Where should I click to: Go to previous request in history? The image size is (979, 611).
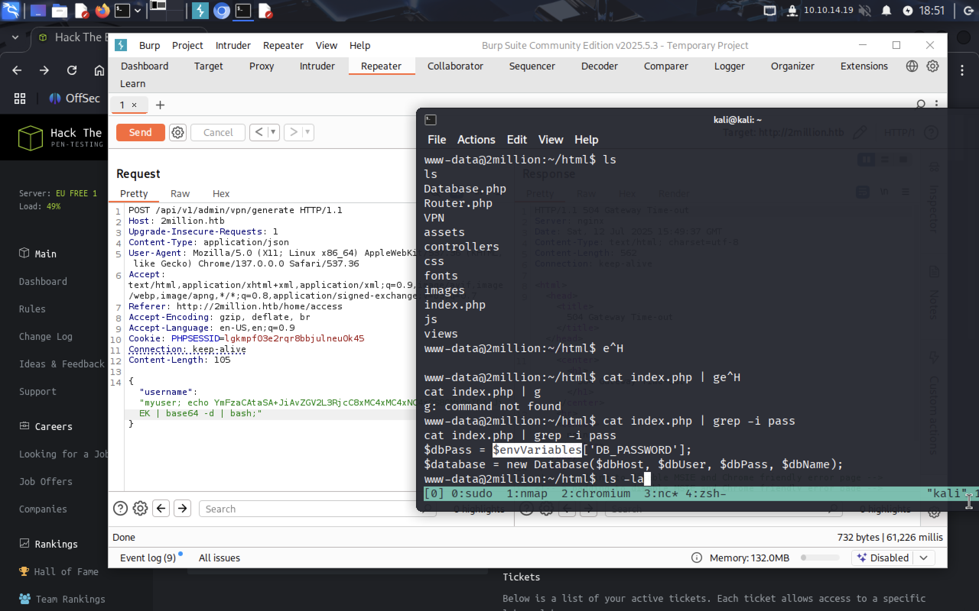259,132
